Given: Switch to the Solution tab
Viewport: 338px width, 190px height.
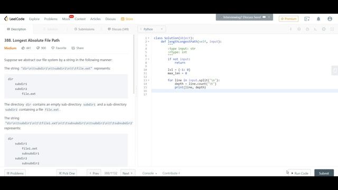Looking at the screenshot, I should (x=50, y=29).
